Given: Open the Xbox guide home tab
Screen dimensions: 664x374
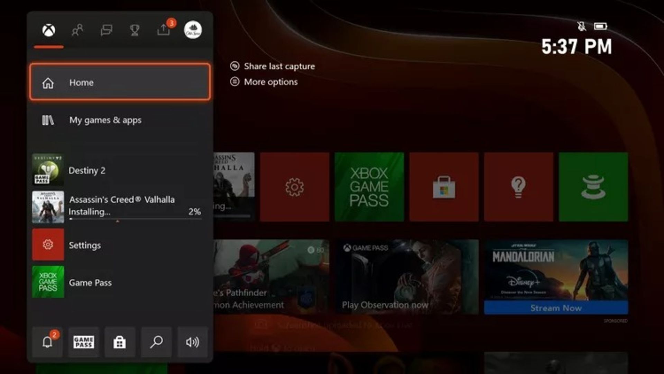Looking at the screenshot, I should coord(49,30).
